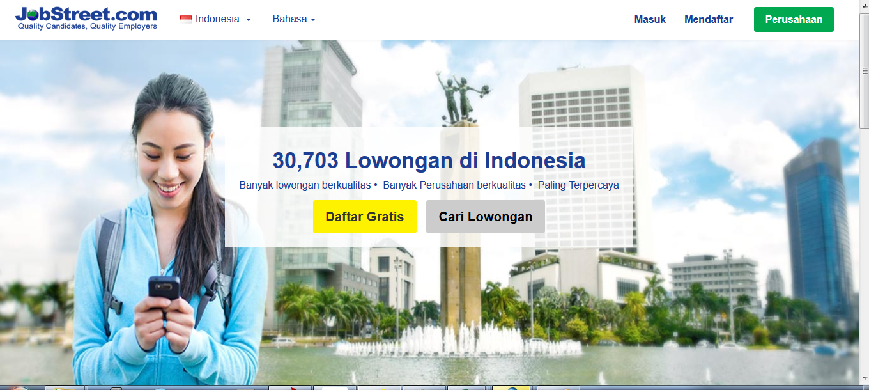Click the Indonesia flag icon
The image size is (869, 390).
pyautogui.click(x=186, y=20)
